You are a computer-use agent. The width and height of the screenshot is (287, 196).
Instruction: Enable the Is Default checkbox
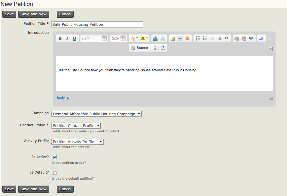click(55, 173)
